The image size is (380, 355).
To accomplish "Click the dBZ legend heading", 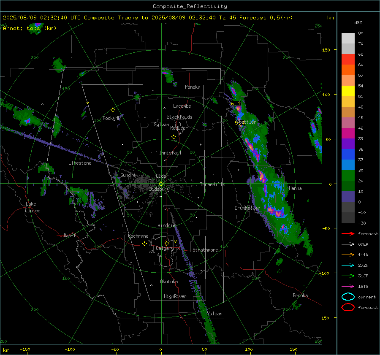I will click(358, 22).
